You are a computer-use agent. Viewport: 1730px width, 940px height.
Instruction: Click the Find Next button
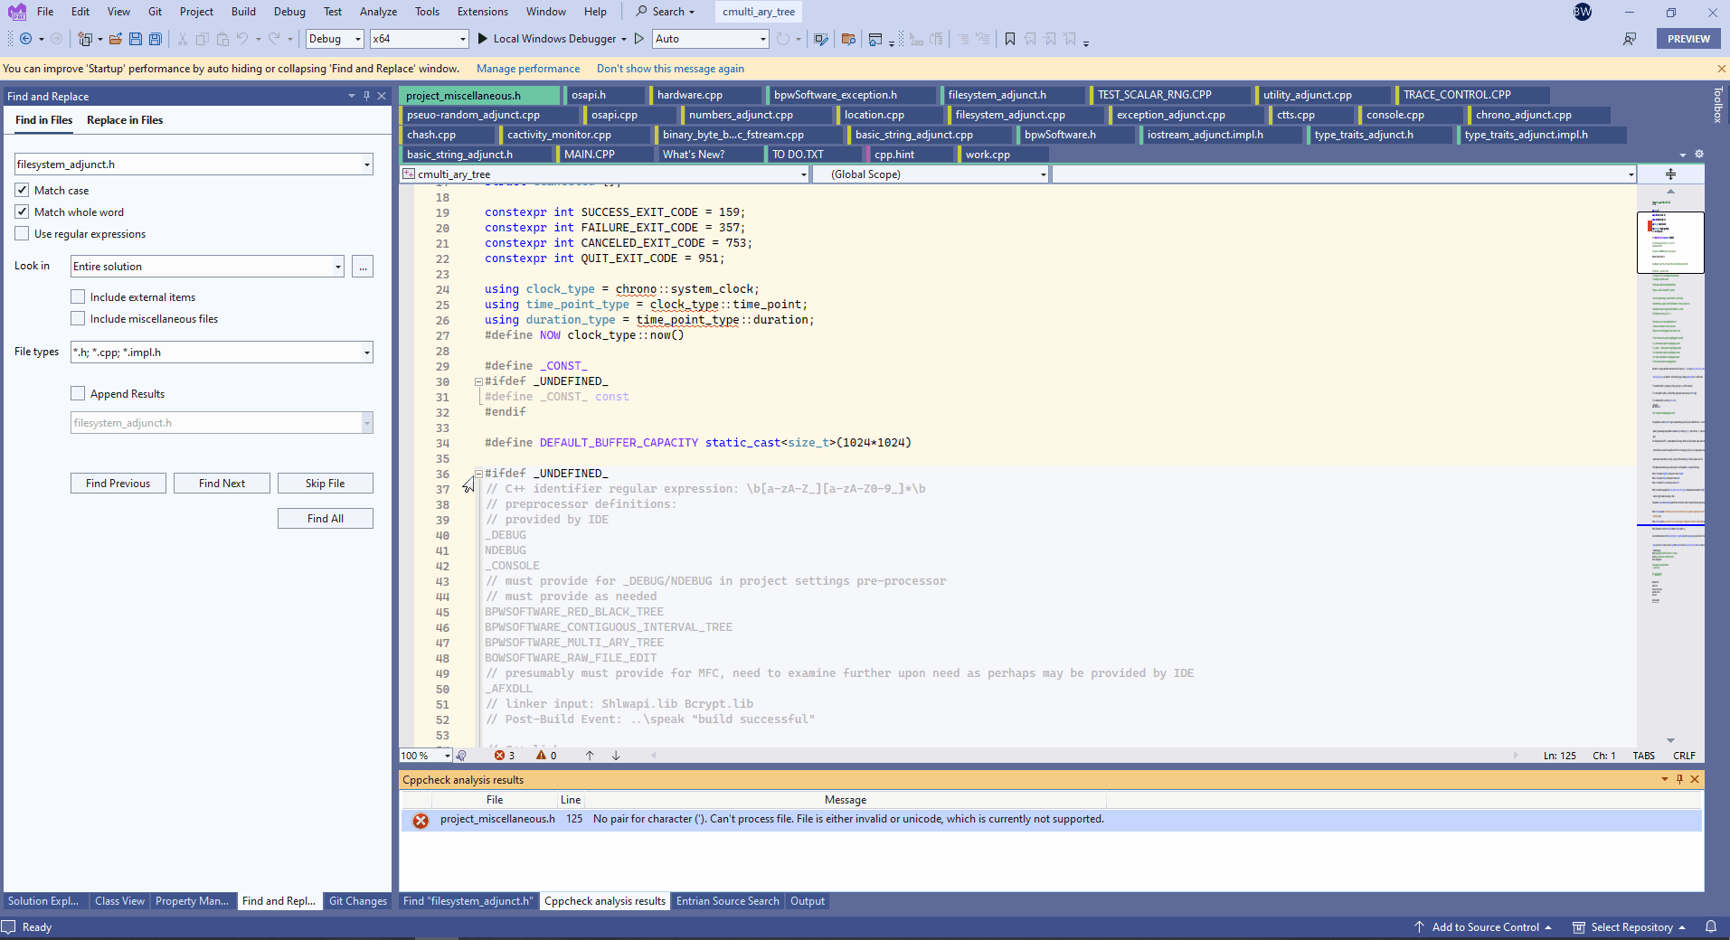point(222,483)
